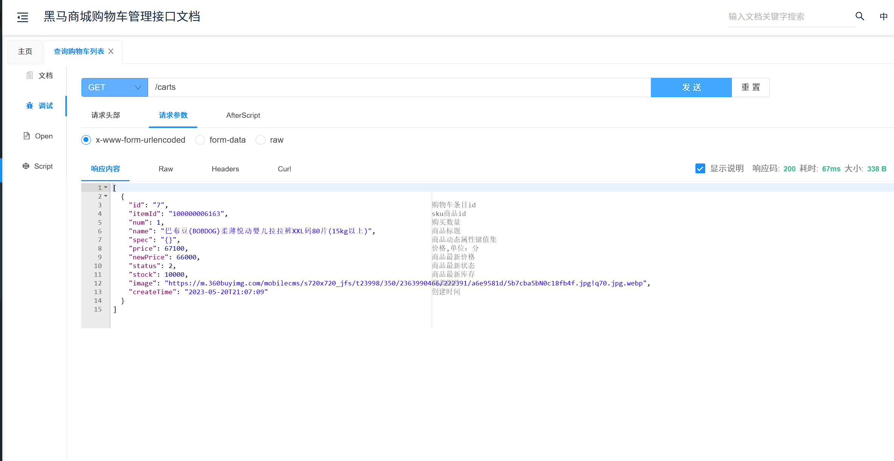Close the 查询购物车列表 tab
Image resolution: width=894 pixels, height=461 pixels.
point(111,51)
